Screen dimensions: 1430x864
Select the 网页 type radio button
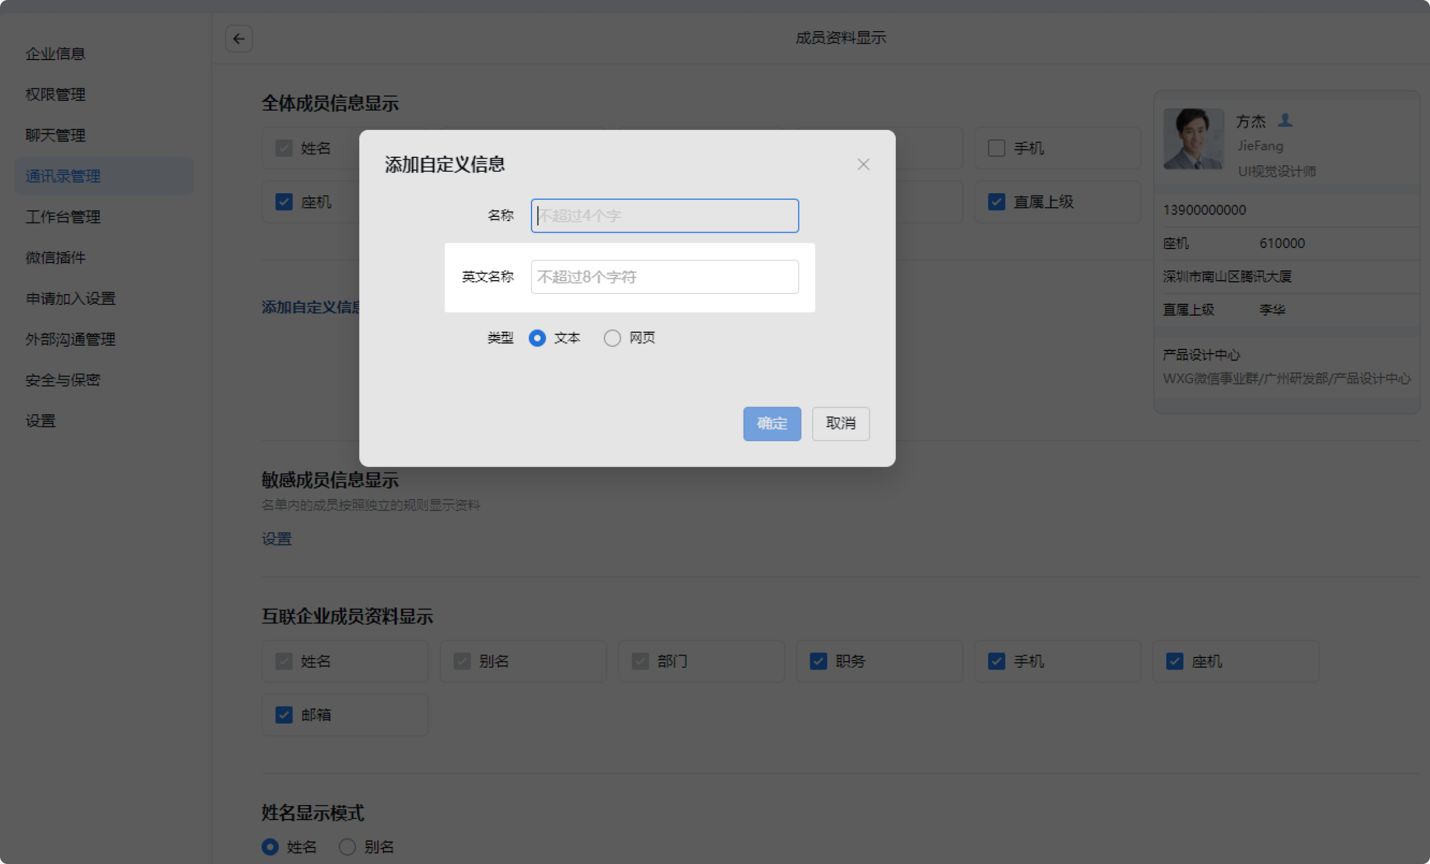(612, 338)
